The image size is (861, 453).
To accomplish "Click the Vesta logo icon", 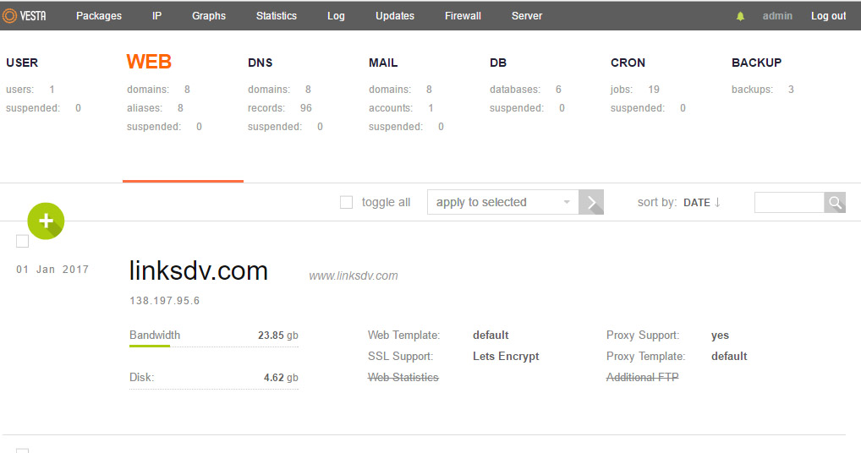I will coord(9,16).
